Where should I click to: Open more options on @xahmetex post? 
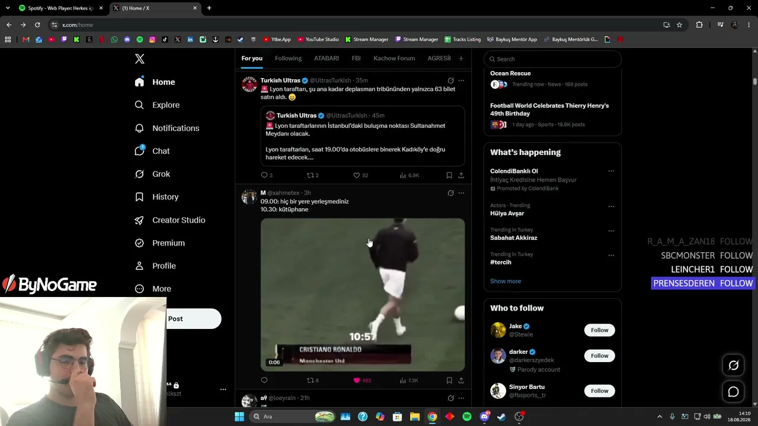point(461,193)
